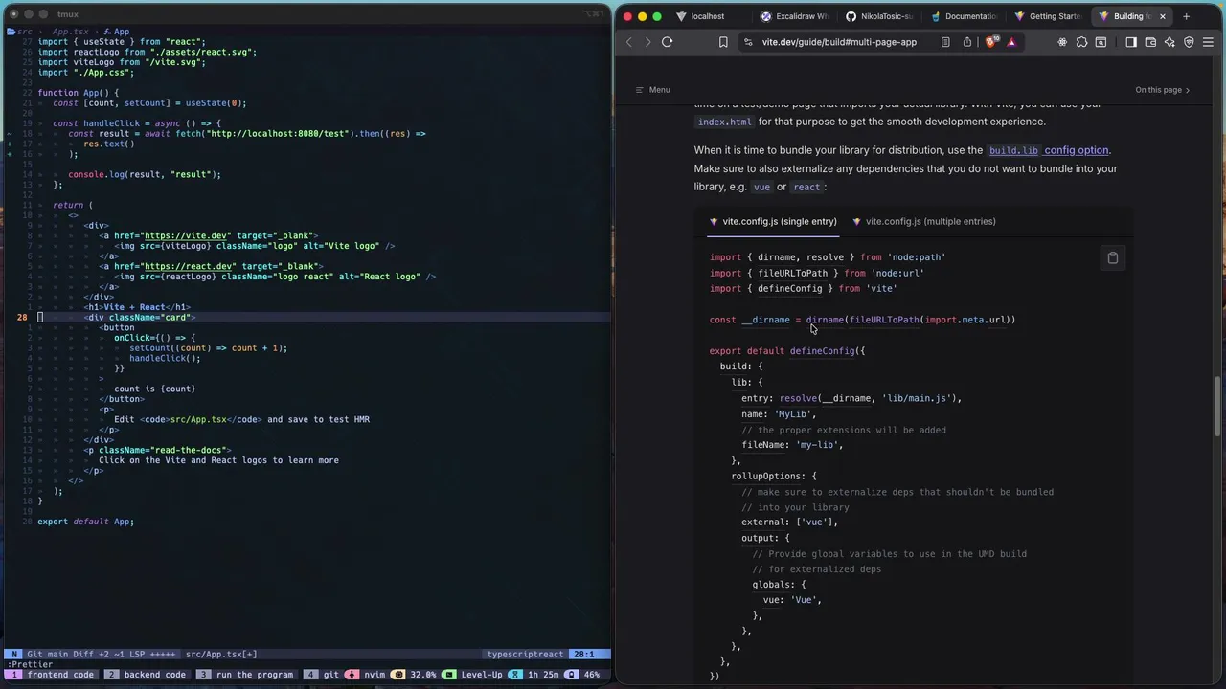The height and width of the screenshot is (689, 1226).
Task: Open the config option link
Action: [1077, 150]
